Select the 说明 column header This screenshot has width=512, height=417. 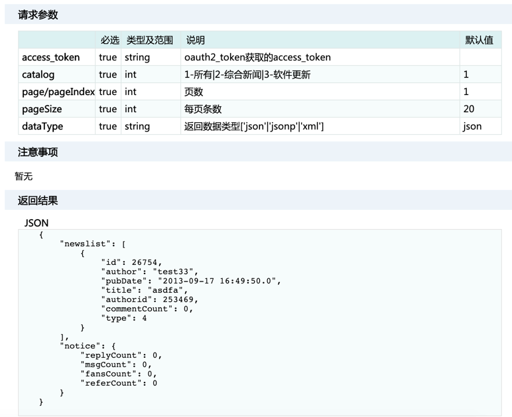pos(195,41)
